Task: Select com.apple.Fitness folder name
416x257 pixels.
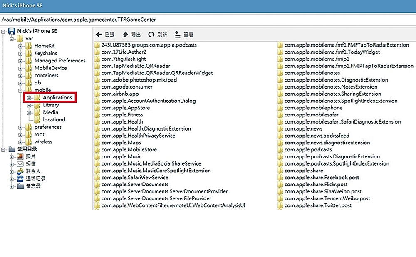Action: (x=122, y=115)
